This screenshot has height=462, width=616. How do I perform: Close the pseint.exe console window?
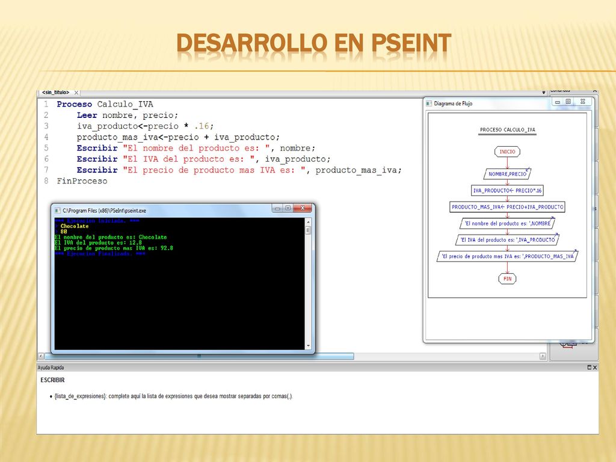tap(303, 208)
